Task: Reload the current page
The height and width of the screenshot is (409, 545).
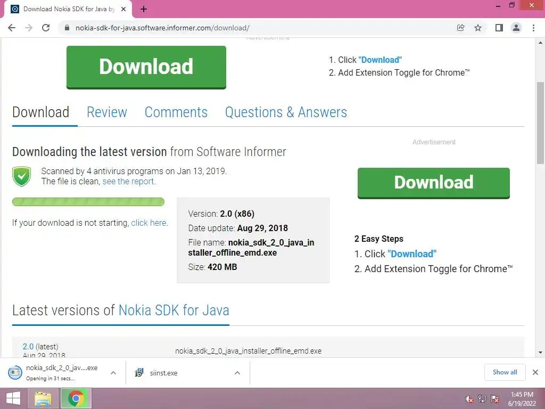Action: 46,28
